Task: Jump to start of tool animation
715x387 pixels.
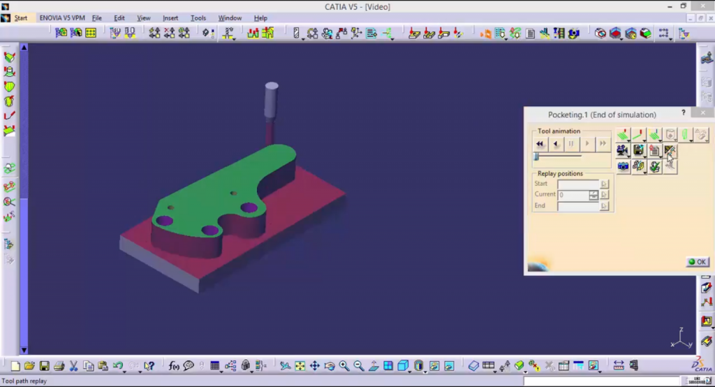Action: [x=540, y=144]
